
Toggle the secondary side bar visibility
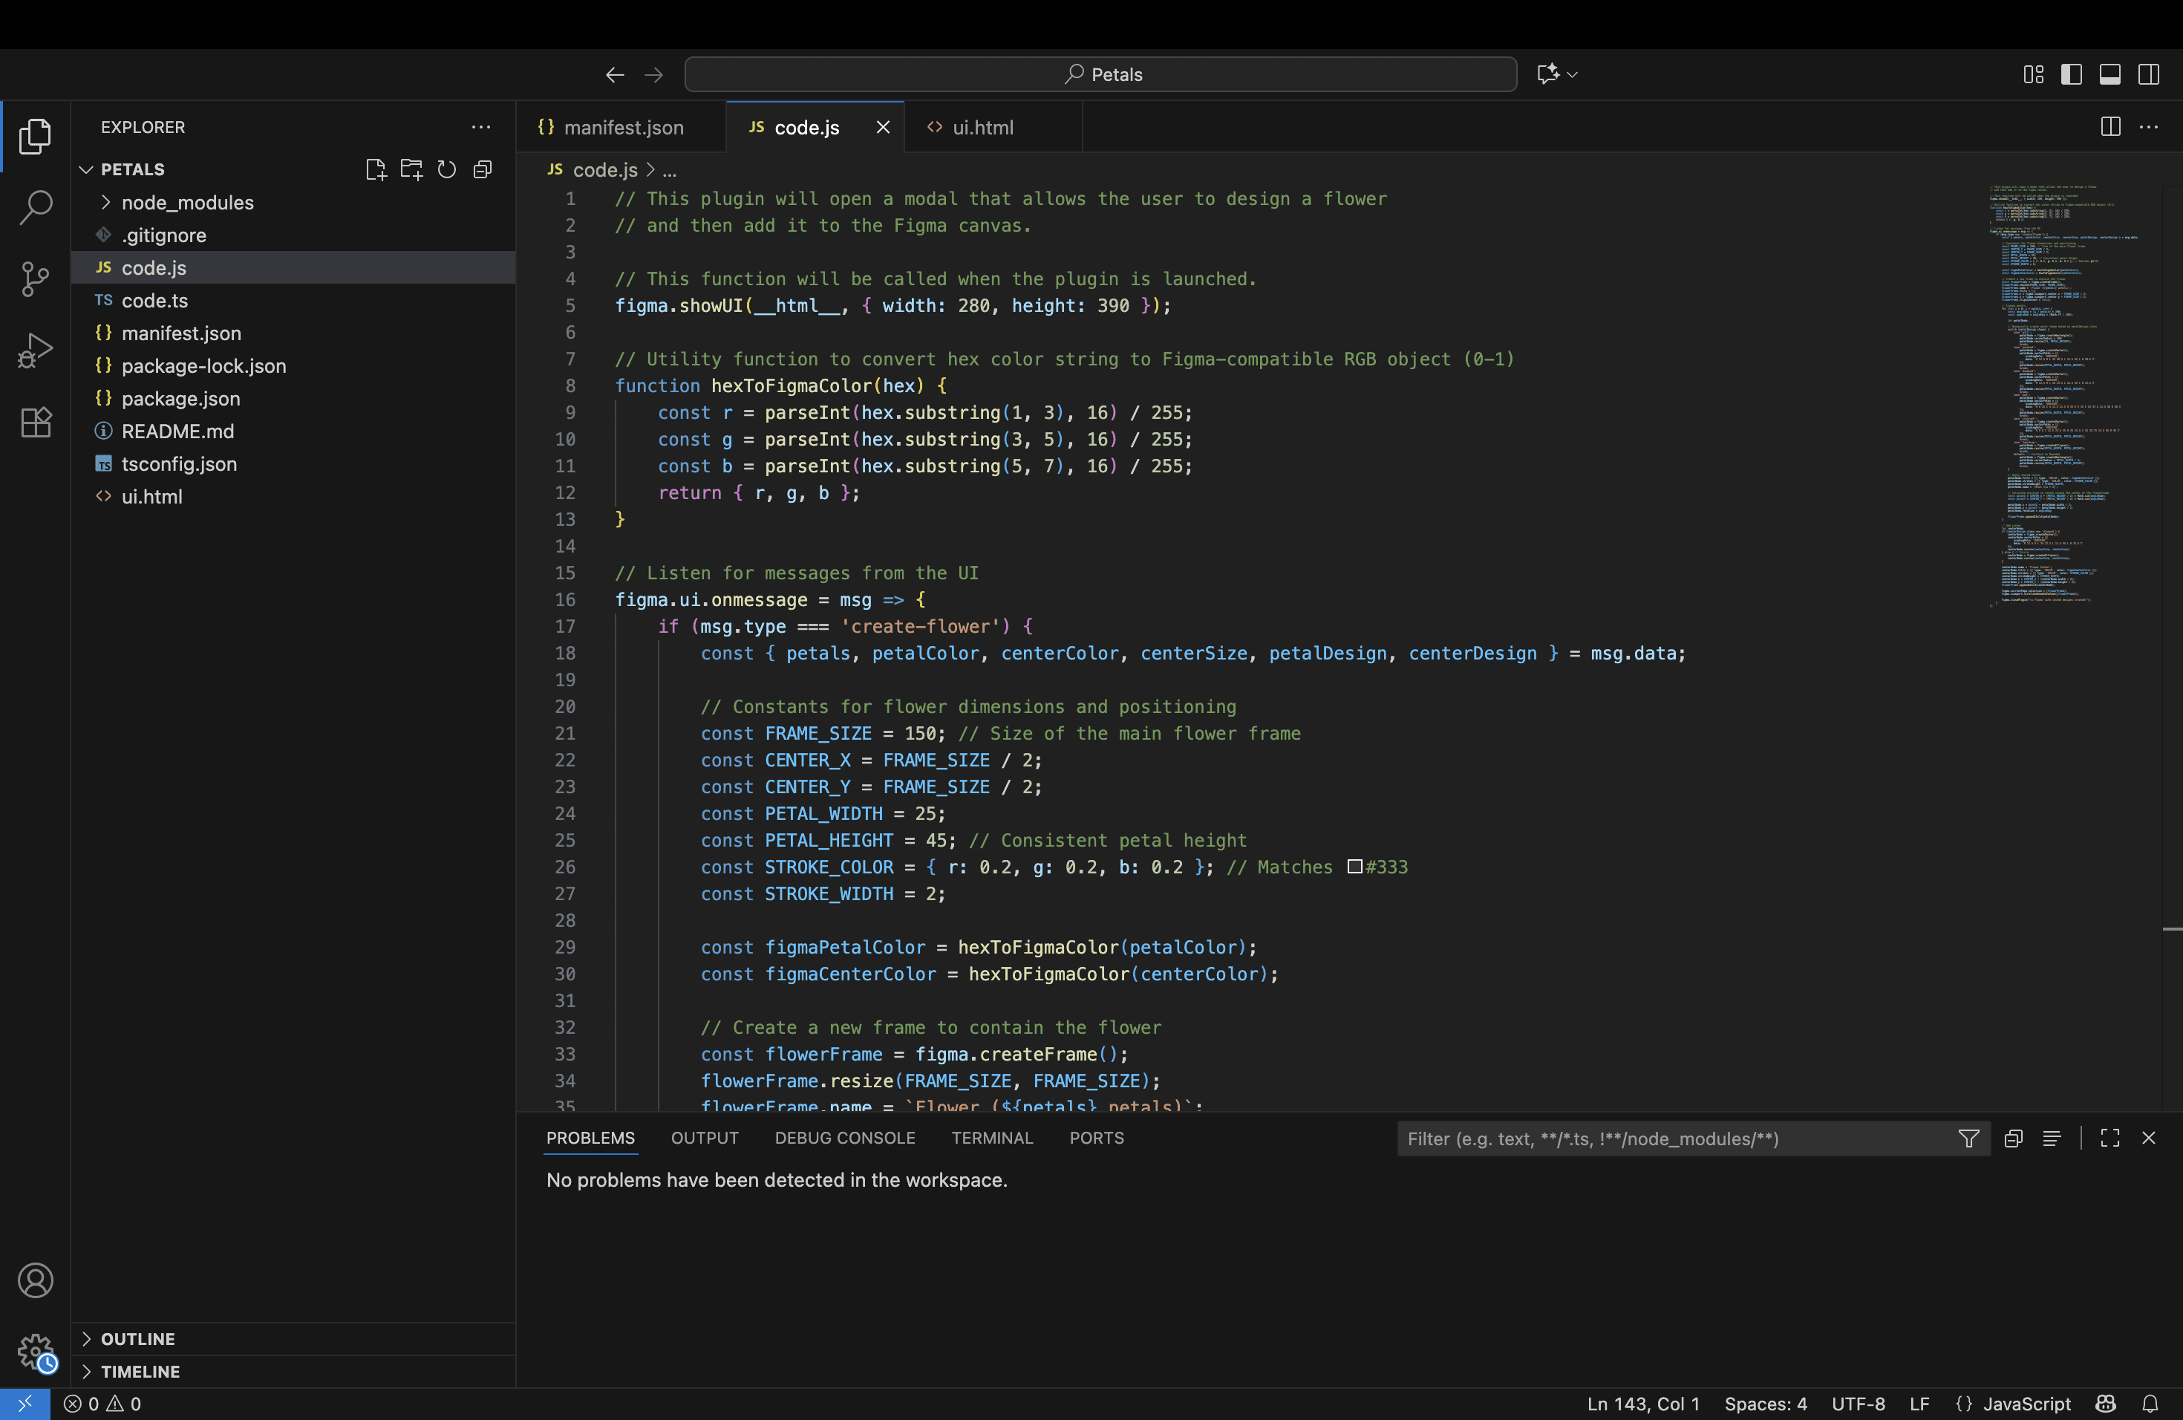2148,74
